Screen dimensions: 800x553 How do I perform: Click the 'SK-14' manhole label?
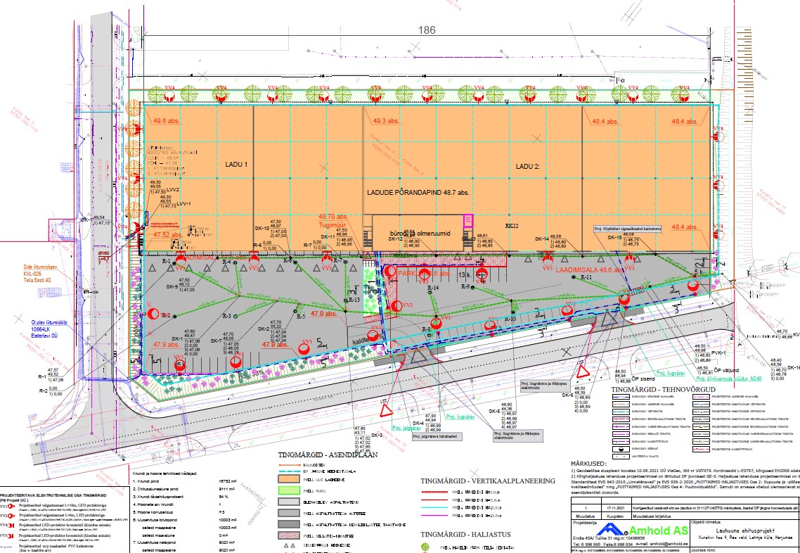(542, 239)
